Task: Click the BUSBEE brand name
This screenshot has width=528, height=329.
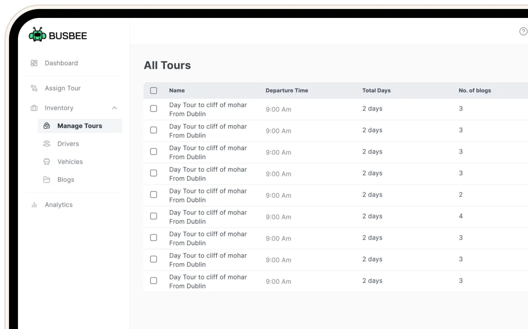Action: pos(68,36)
